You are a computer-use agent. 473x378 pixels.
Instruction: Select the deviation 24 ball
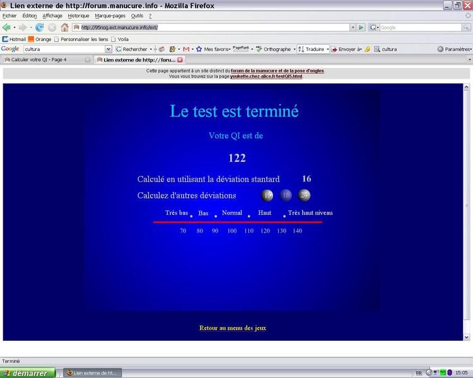click(x=305, y=195)
